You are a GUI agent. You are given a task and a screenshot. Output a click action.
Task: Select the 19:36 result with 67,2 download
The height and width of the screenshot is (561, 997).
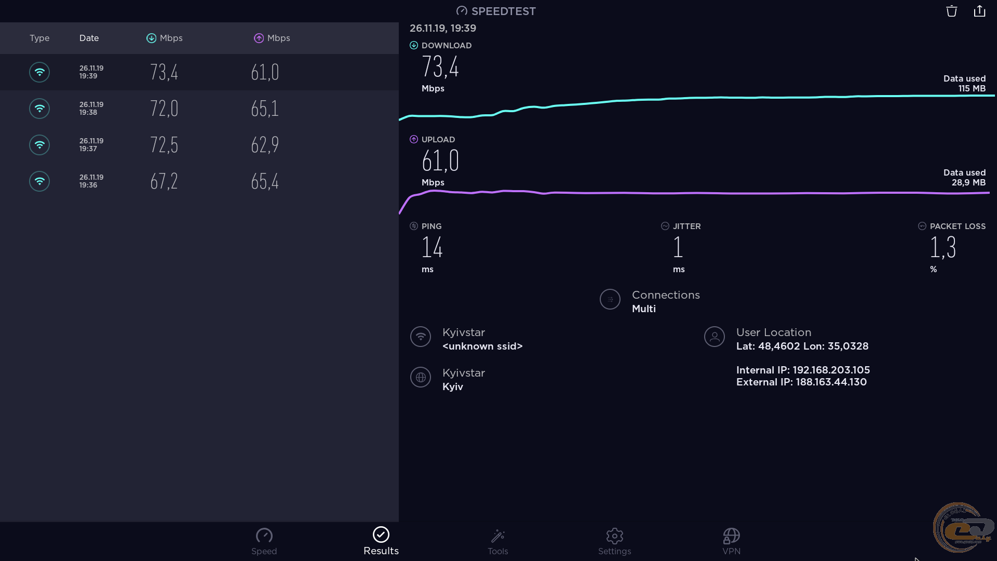click(x=199, y=181)
